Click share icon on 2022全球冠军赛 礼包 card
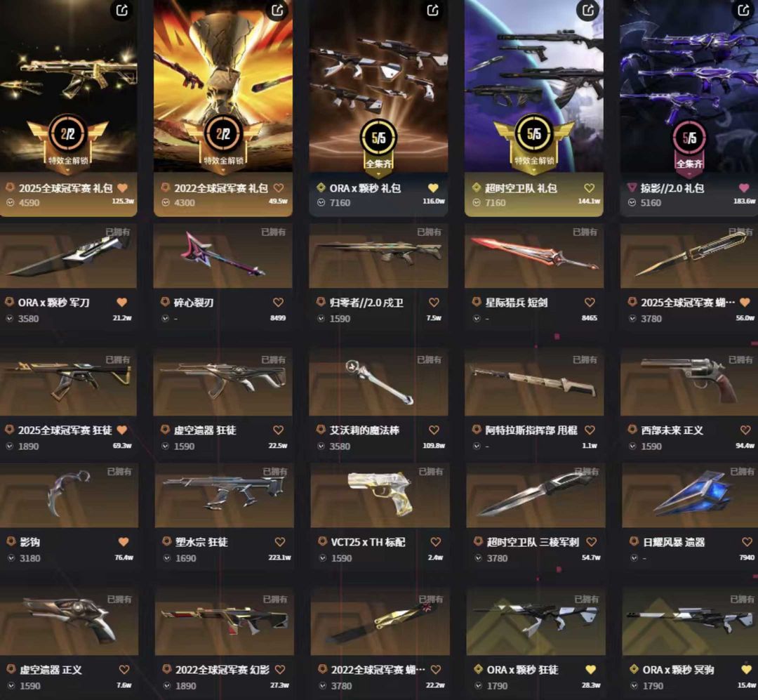The image size is (758, 700). 277,10
